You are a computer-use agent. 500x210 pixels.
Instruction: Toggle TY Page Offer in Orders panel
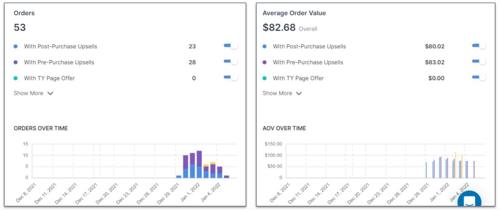point(231,78)
